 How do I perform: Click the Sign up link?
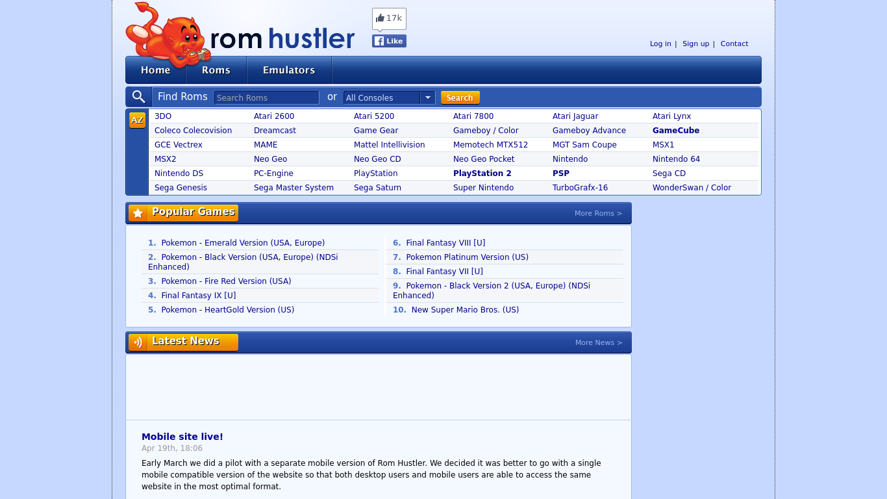pyautogui.click(x=695, y=44)
